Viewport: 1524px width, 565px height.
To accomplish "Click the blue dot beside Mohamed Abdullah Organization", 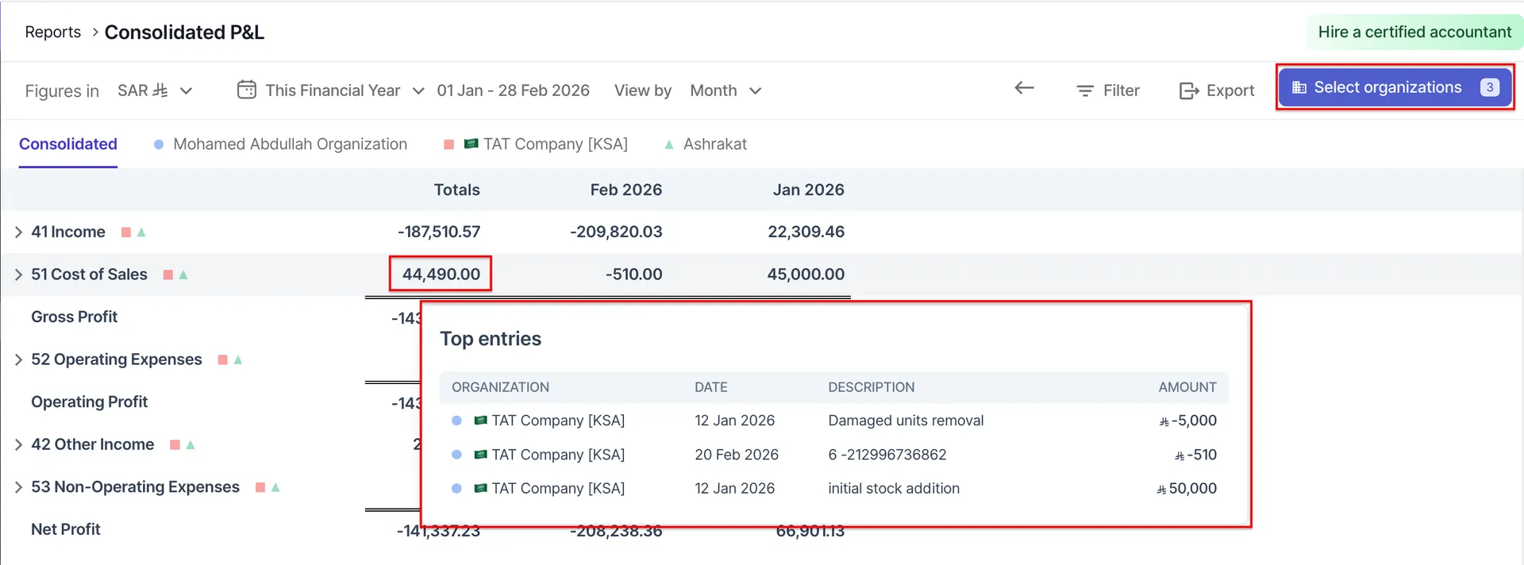I will pyautogui.click(x=159, y=144).
